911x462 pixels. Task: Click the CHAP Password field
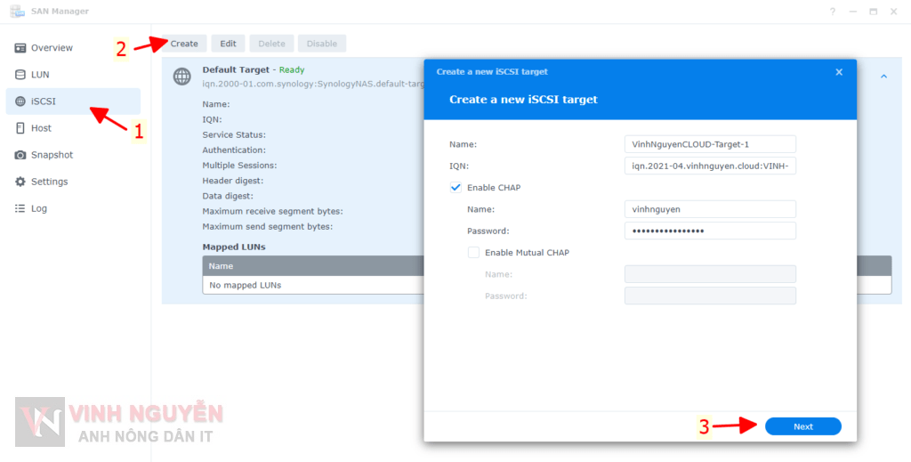(710, 231)
